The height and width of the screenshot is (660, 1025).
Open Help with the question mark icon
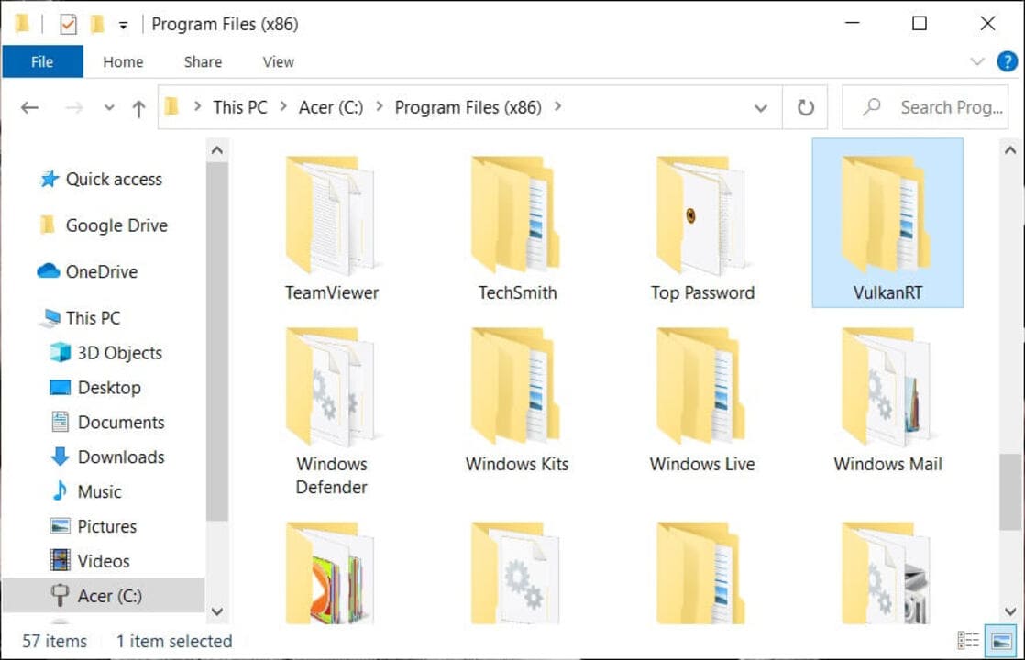coord(1007,61)
